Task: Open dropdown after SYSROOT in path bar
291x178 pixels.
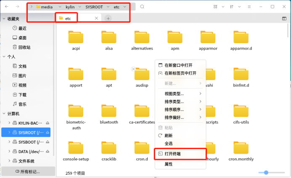Action: [108, 7]
